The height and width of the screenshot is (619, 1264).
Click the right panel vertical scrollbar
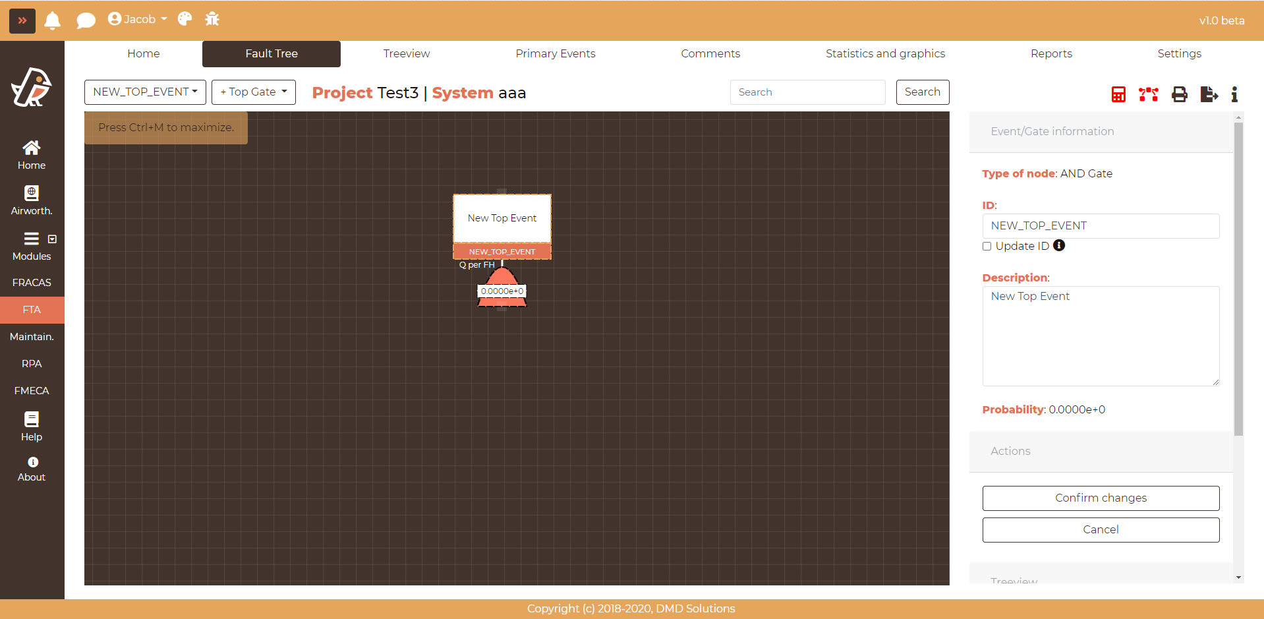pyautogui.click(x=1238, y=277)
